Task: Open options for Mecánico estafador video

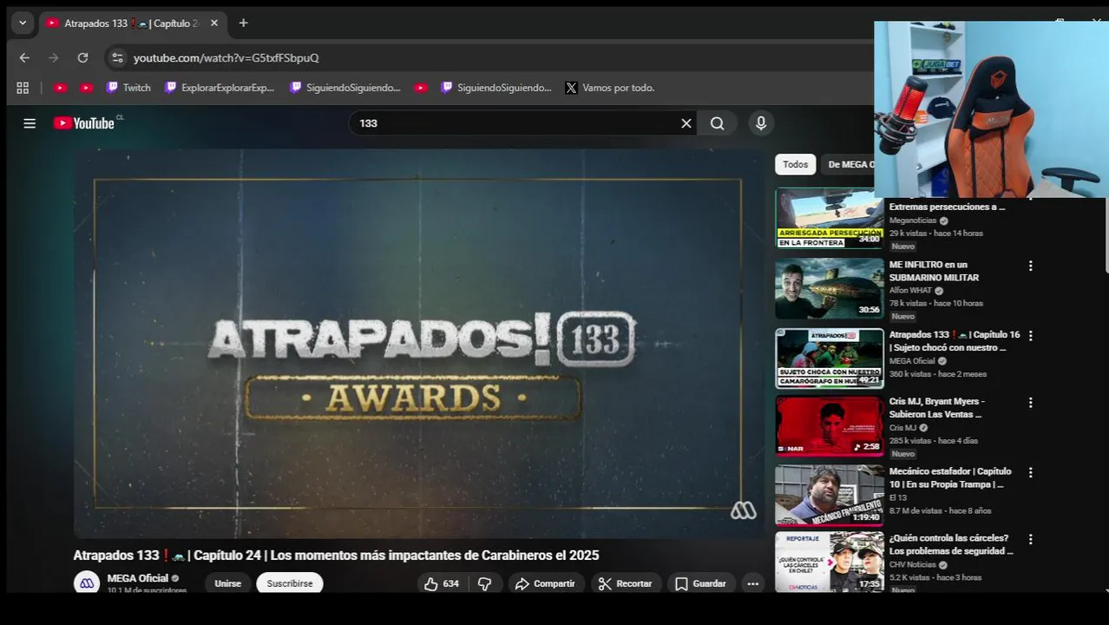Action: pyautogui.click(x=1031, y=472)
